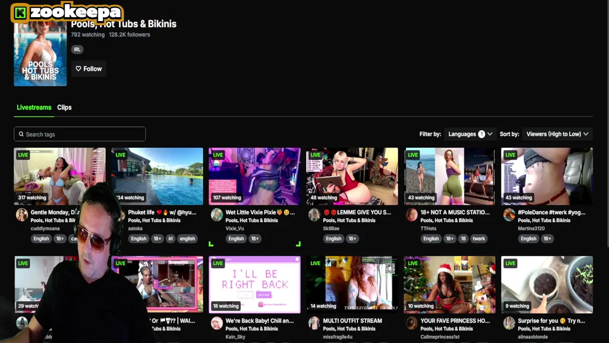Click the English tag under Vixie_Vu

pyautogui.click(x=236, y=239)
